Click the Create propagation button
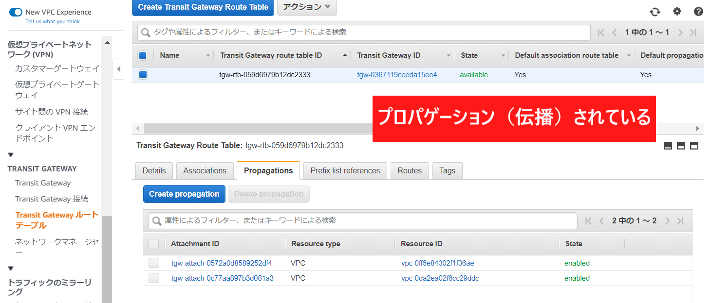 tap(184, 194)
